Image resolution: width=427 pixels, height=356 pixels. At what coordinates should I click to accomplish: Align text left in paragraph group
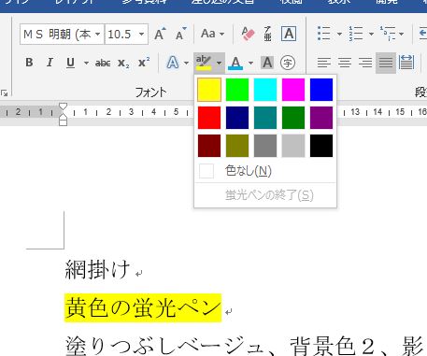click(324, 63)
